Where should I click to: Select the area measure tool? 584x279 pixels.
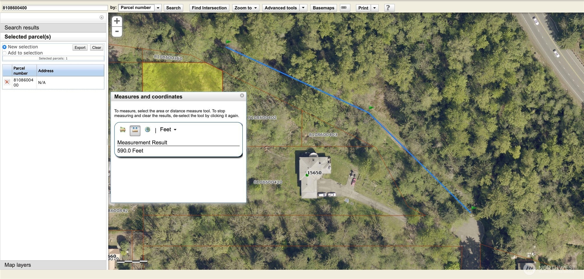[x=123, y=130]
